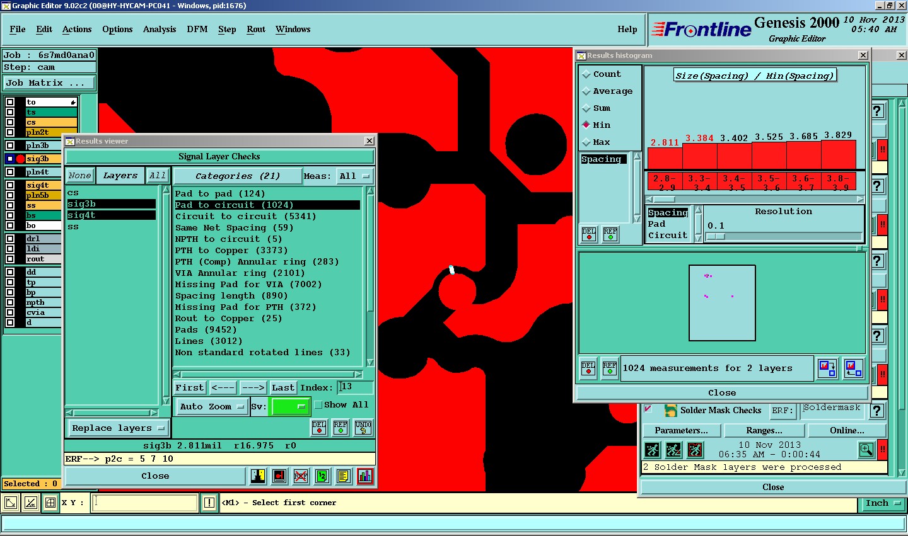Image resolution: width=908 pixels, height=536 pixels.
Task: Open the File menu
Action: [x=18, y=29]
